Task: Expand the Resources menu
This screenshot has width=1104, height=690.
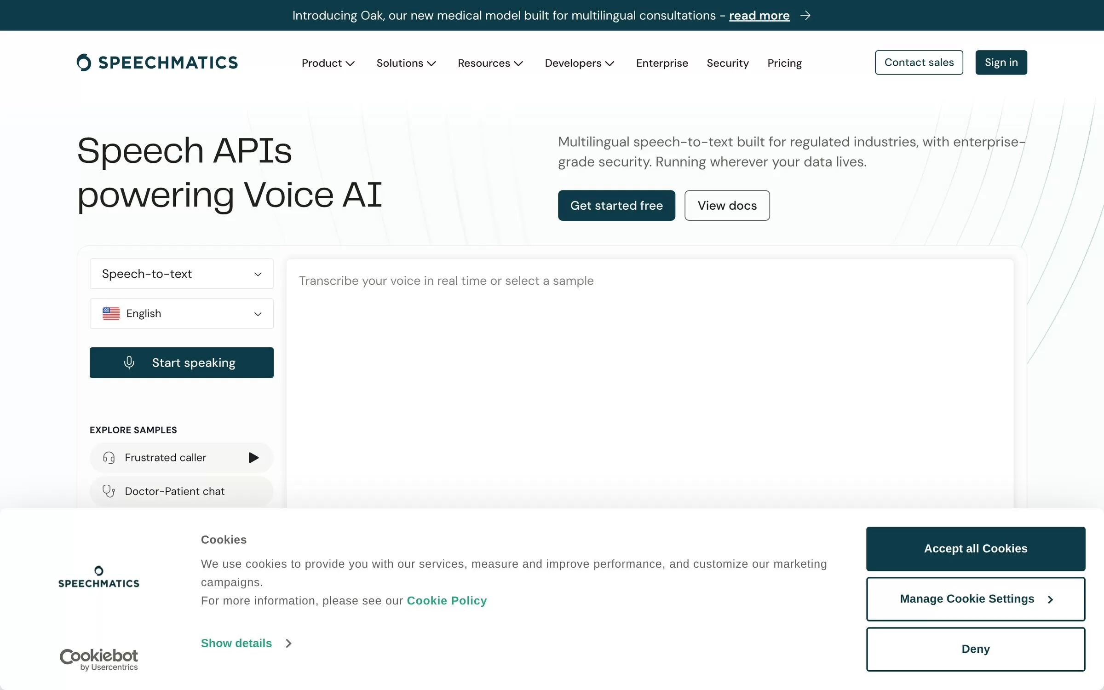Action: (490, 63)
